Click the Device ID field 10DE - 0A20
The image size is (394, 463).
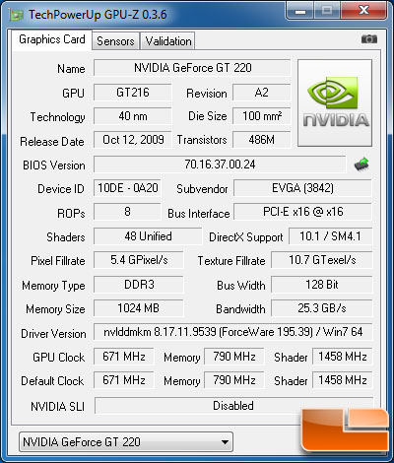[x=127, y=188]
